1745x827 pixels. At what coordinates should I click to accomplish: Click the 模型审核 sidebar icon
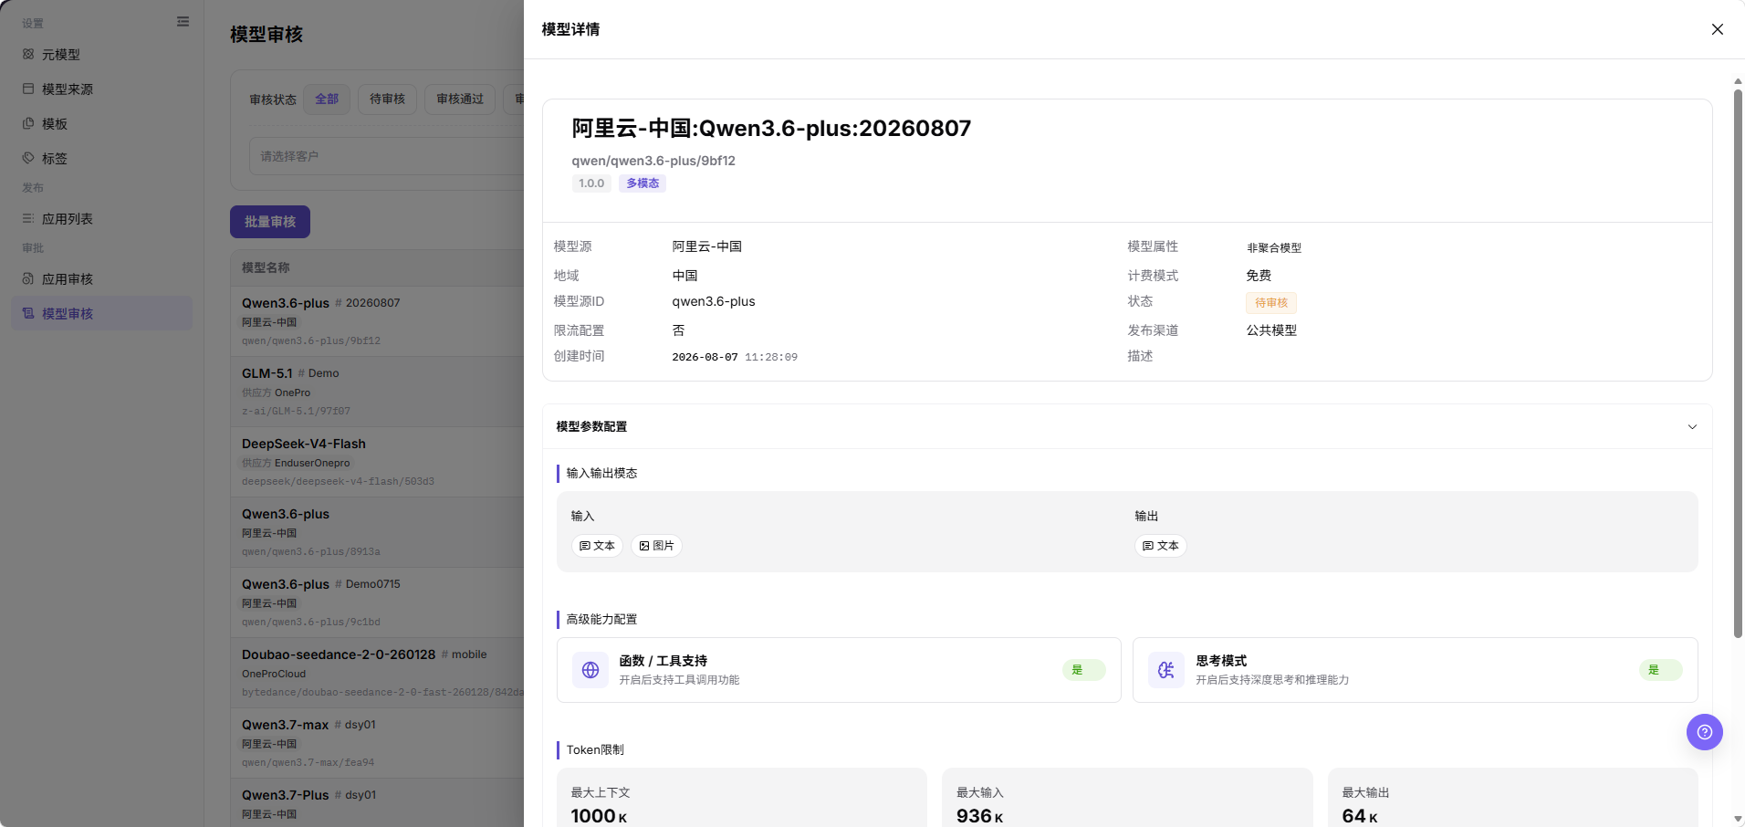tap(28, 314)
